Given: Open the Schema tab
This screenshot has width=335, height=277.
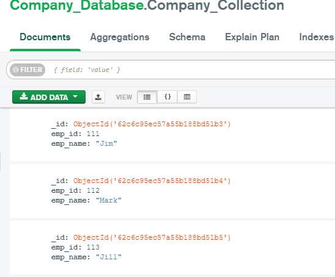Looking at the screenshot, I should pyautogui.click(x=187, y=37).
